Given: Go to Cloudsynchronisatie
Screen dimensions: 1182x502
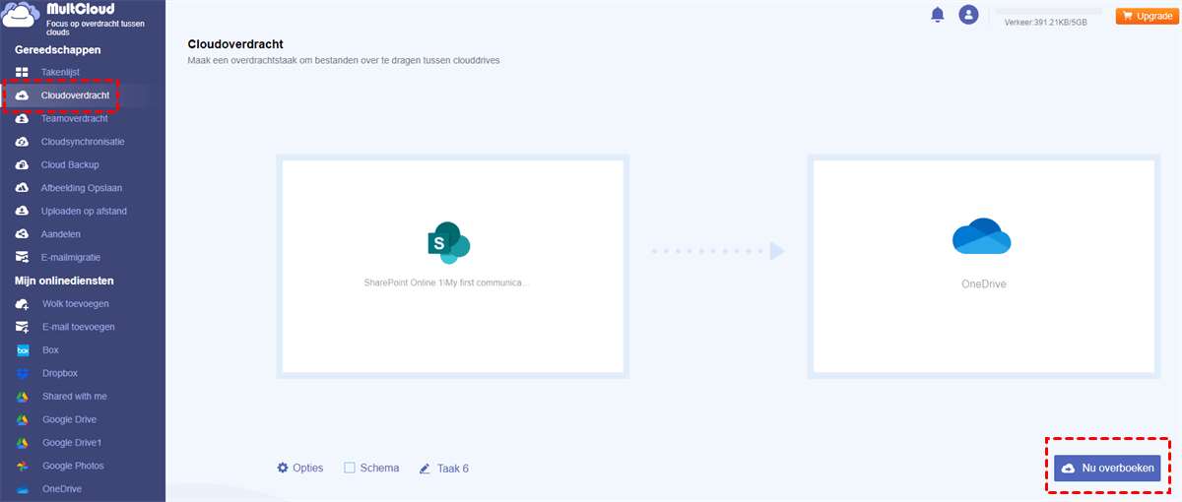Looking at the screenshot, I should coord(83,142).
